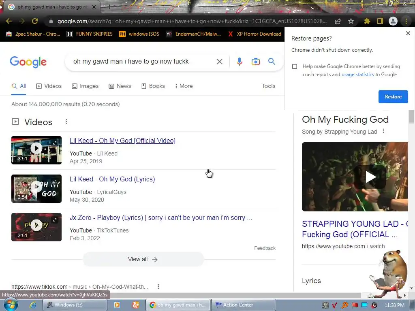This screenshot has width=415, height=311.
Task: Click the View all videos button
Action: [143, 259]
